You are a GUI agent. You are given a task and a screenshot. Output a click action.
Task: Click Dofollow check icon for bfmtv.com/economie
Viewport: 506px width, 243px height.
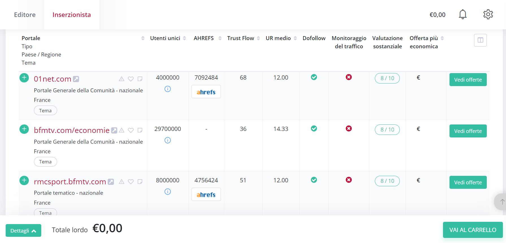(x=314, y=128)
